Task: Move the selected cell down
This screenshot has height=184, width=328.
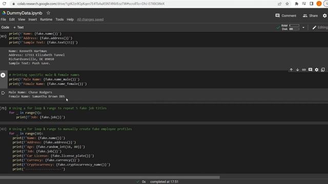Action: click(x=297, y=70)
